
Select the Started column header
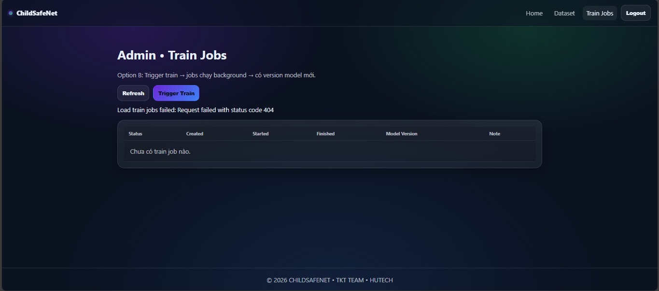pos(260,133)
